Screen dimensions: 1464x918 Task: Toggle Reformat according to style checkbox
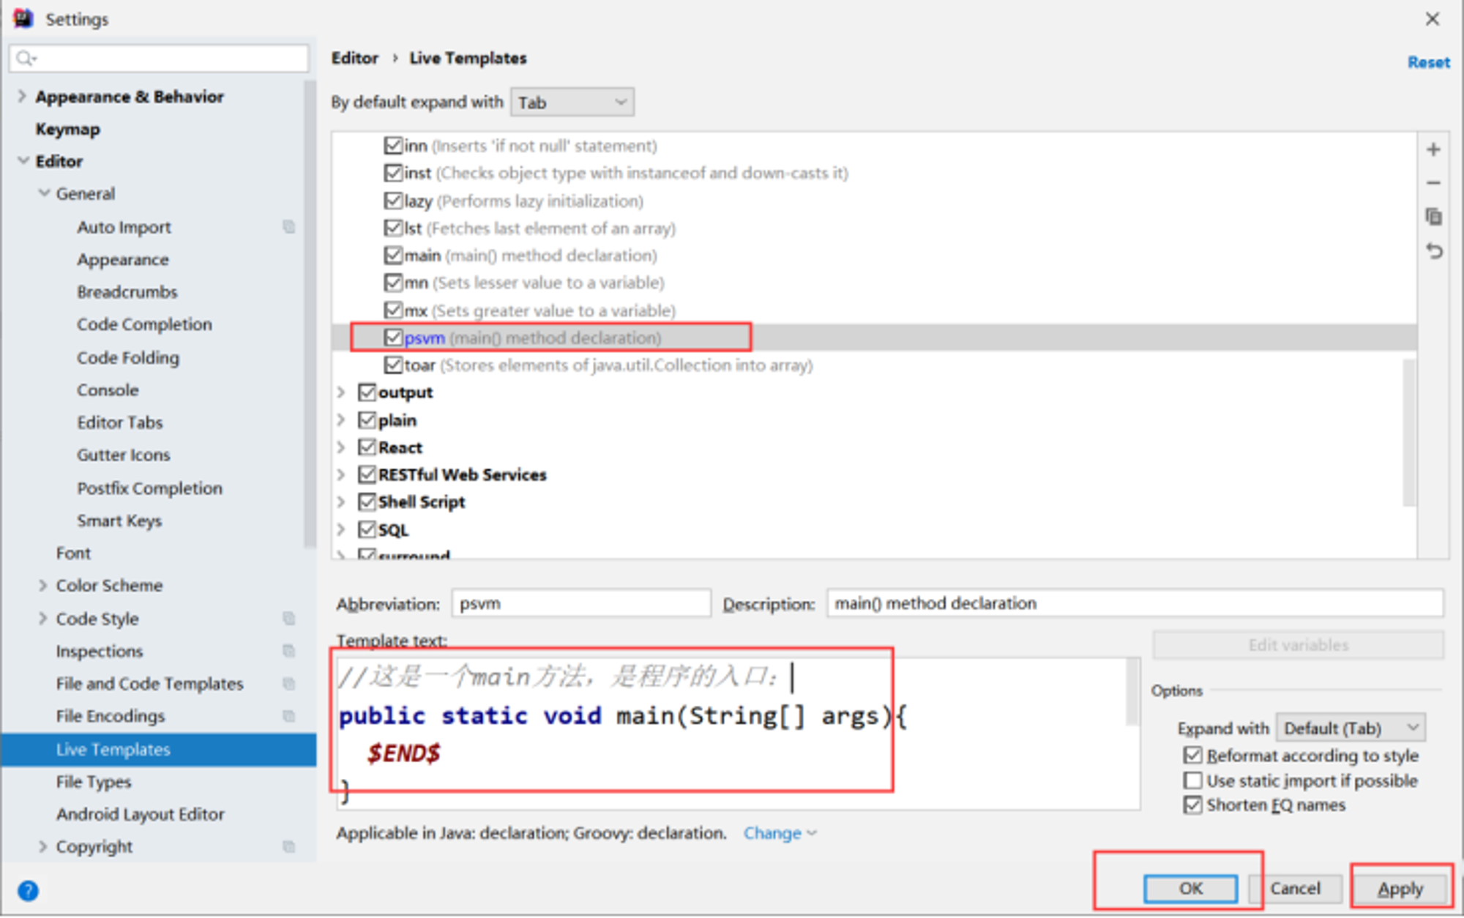pos(1192,755)
